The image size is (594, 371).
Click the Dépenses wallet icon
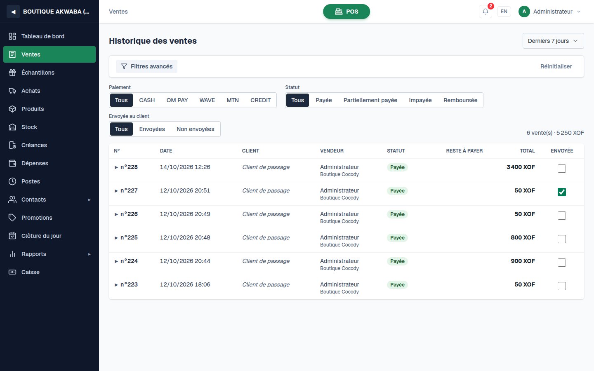tap(12, 163)
